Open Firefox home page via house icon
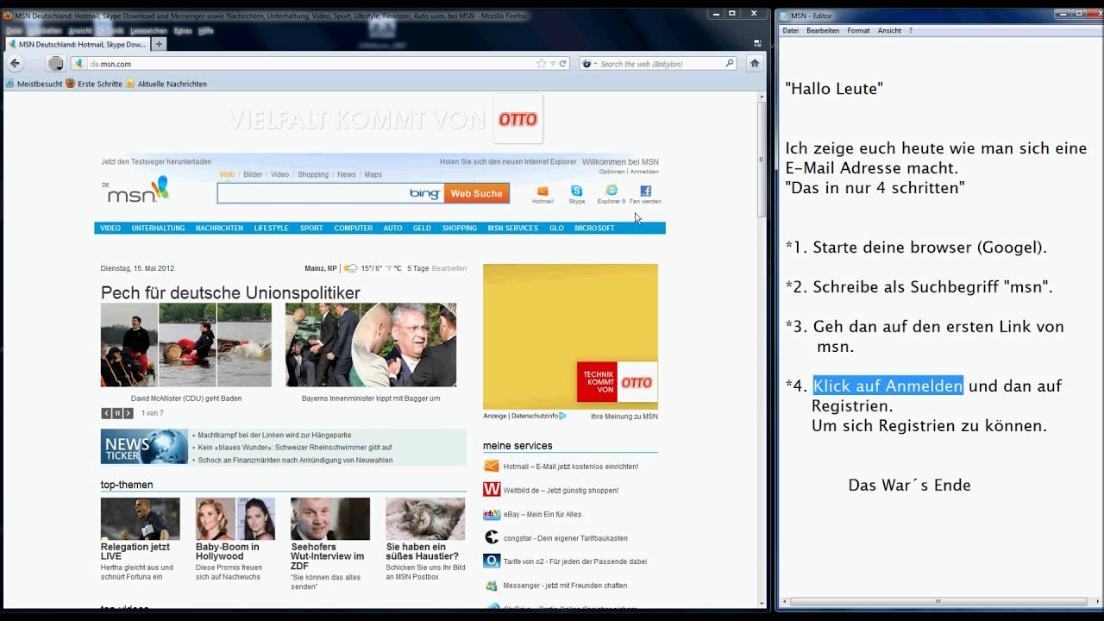1104x621 pixels. 755,63
